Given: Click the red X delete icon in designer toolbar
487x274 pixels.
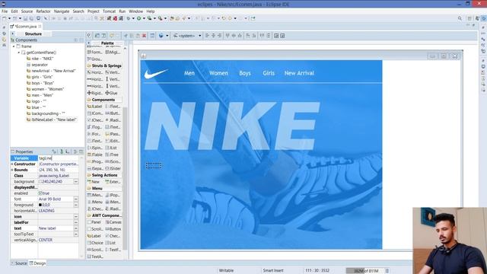Looking at the screenshot, I should coord(144,36).
